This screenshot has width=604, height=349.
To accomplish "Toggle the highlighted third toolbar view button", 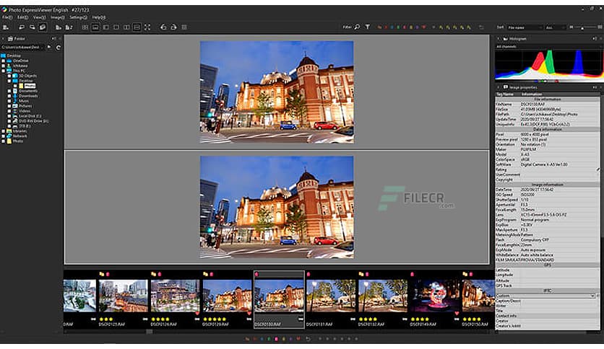I will (x=43, y=27).
